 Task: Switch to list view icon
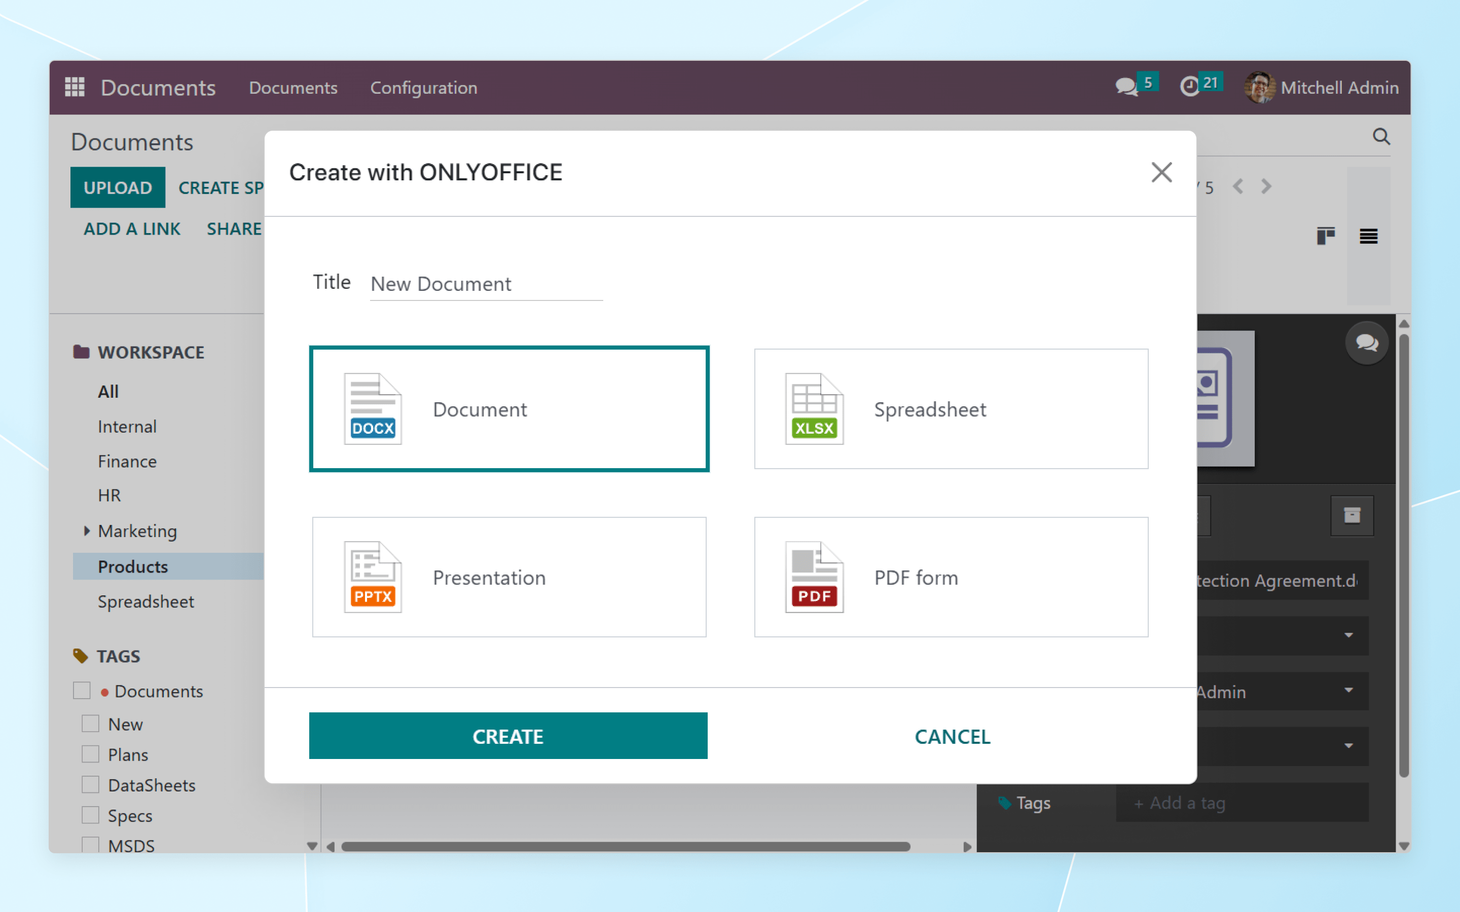[x=1368, y=236]
